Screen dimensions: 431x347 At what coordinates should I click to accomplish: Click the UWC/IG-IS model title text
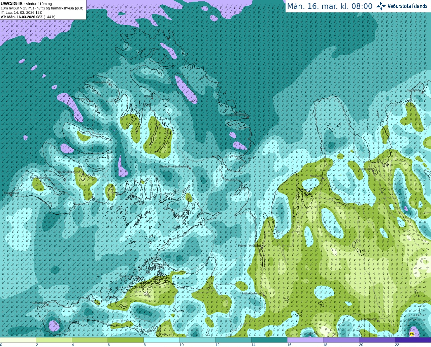point(11,3)
